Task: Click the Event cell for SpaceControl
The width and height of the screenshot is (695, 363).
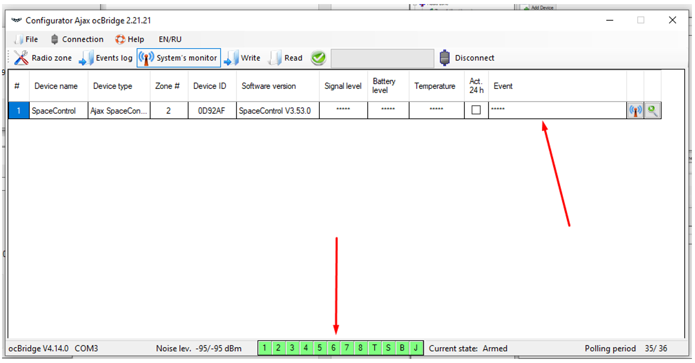Action: (558, 110)
